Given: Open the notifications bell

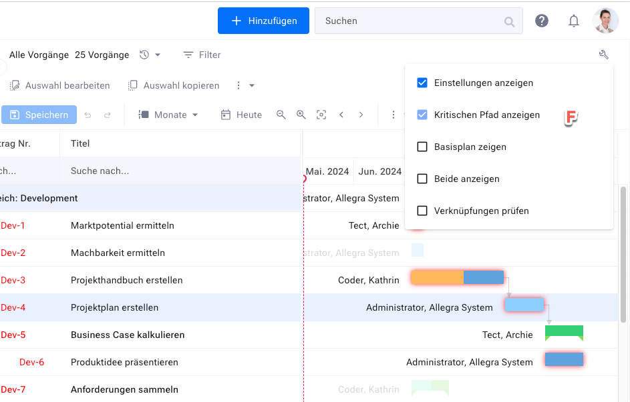Looking at the screenshot, I should 574,21.
